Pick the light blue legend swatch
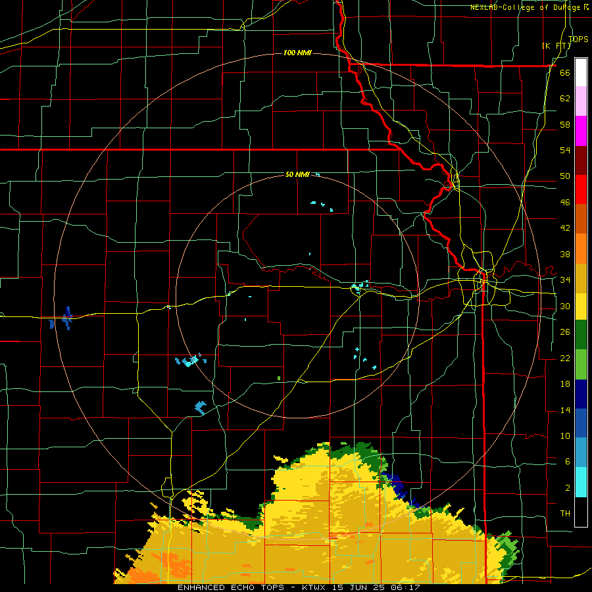 581,453
